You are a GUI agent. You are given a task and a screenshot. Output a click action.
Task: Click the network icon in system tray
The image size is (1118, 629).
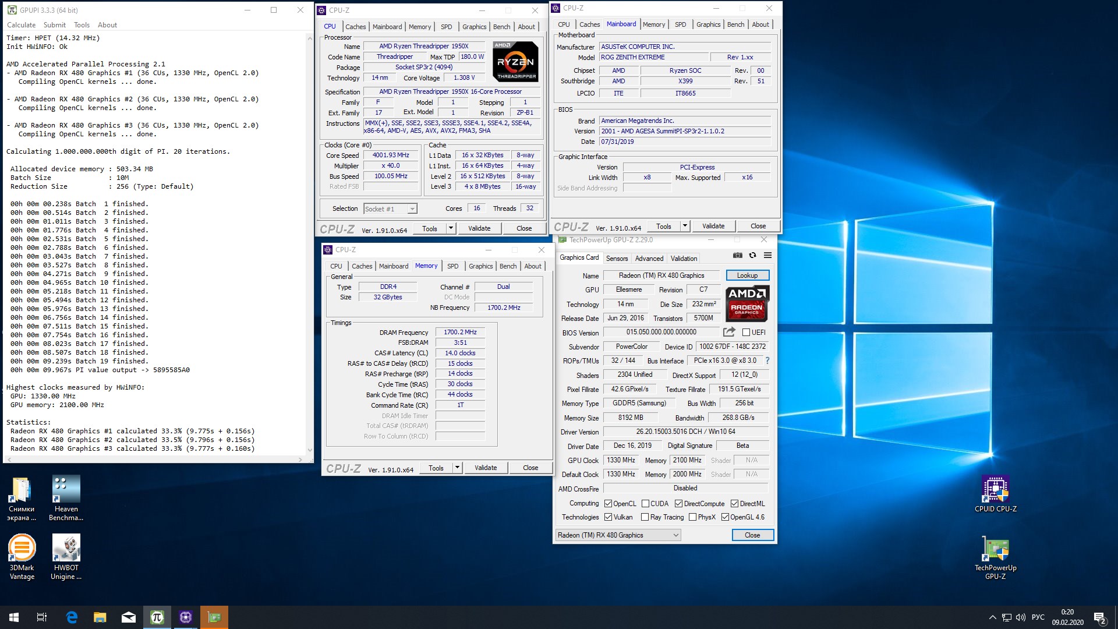coord(1007,617)
